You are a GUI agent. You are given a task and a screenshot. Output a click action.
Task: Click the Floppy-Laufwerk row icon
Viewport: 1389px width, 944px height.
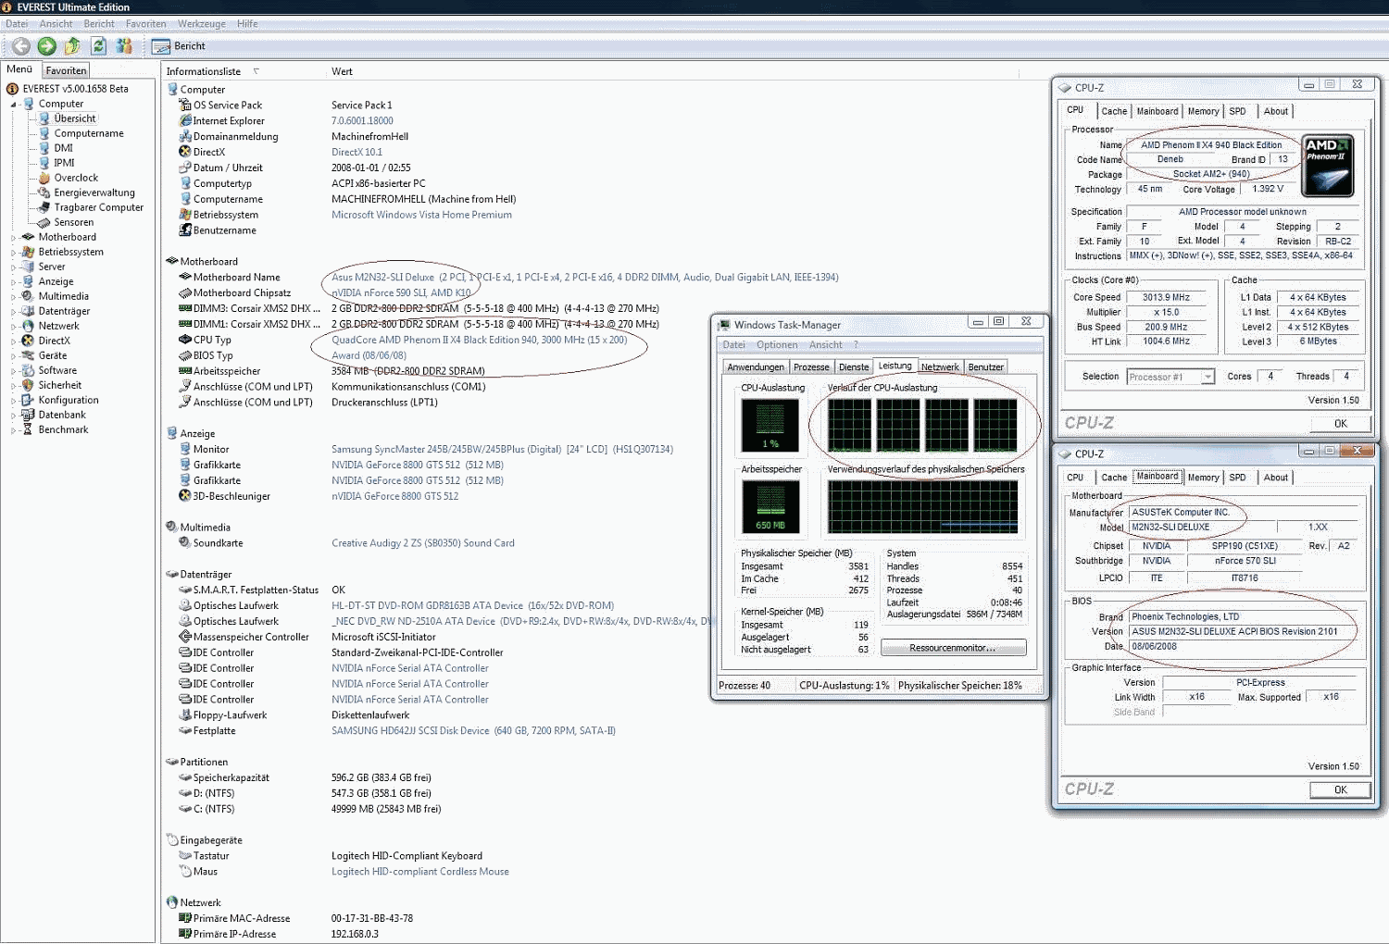point(185,714)
